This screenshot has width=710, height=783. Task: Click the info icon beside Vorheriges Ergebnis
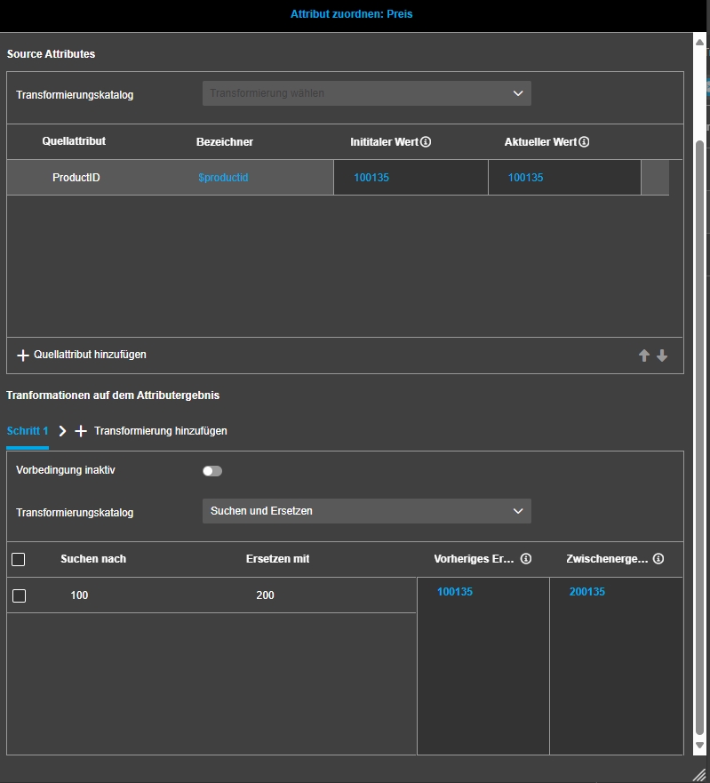[526, 559]
